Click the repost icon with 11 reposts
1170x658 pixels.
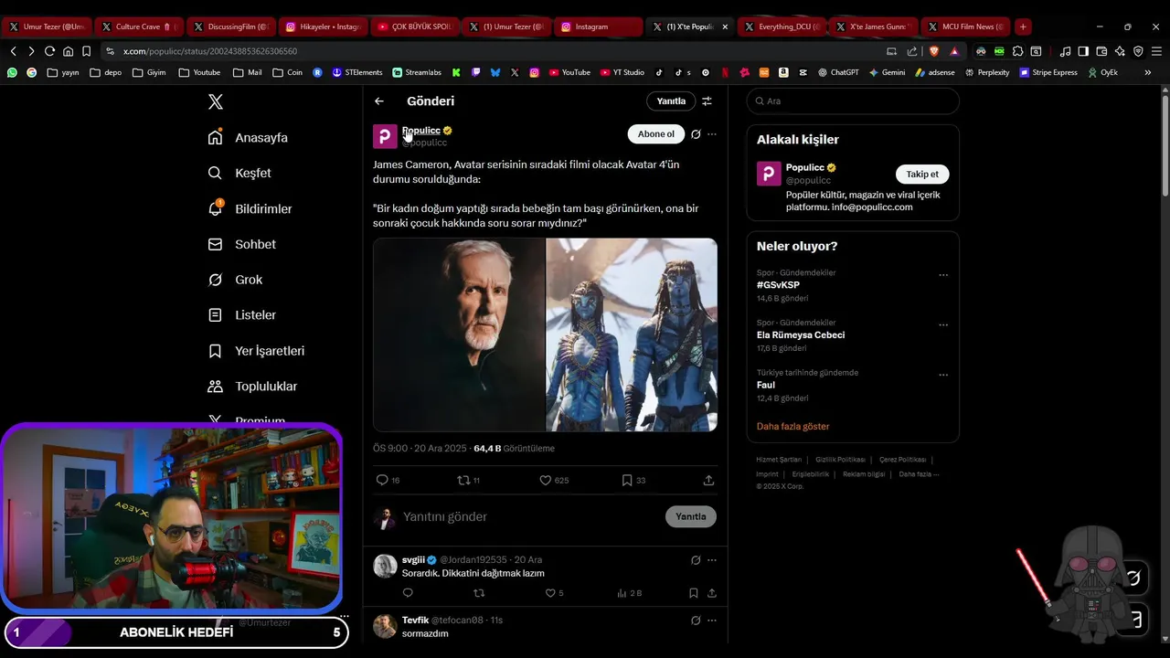click(x=463, y=480)
